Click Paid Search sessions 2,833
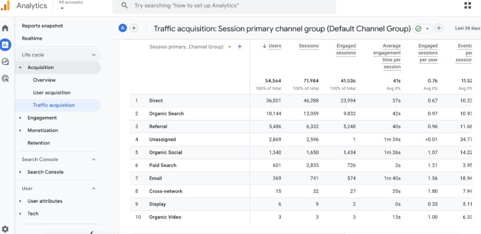This screenshot has height=234, width=481. pyautogui.click(x=312, y=165)
